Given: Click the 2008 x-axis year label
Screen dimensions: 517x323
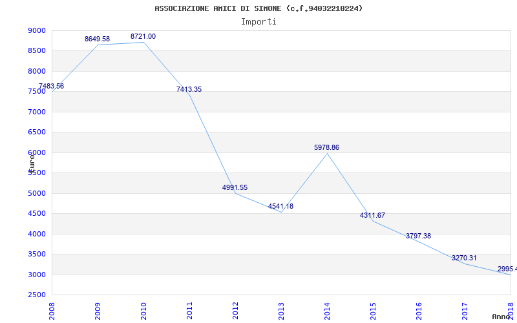Looking at the screenshot, I should [x=52, y=311].
